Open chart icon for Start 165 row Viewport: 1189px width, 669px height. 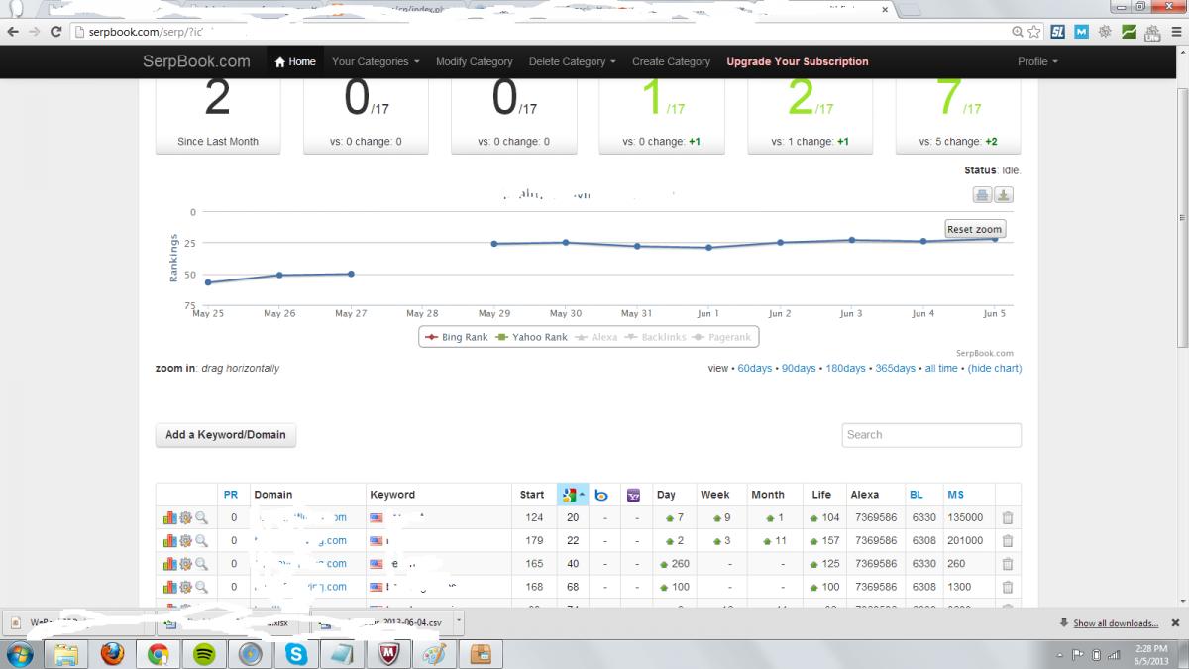[169, 563]
